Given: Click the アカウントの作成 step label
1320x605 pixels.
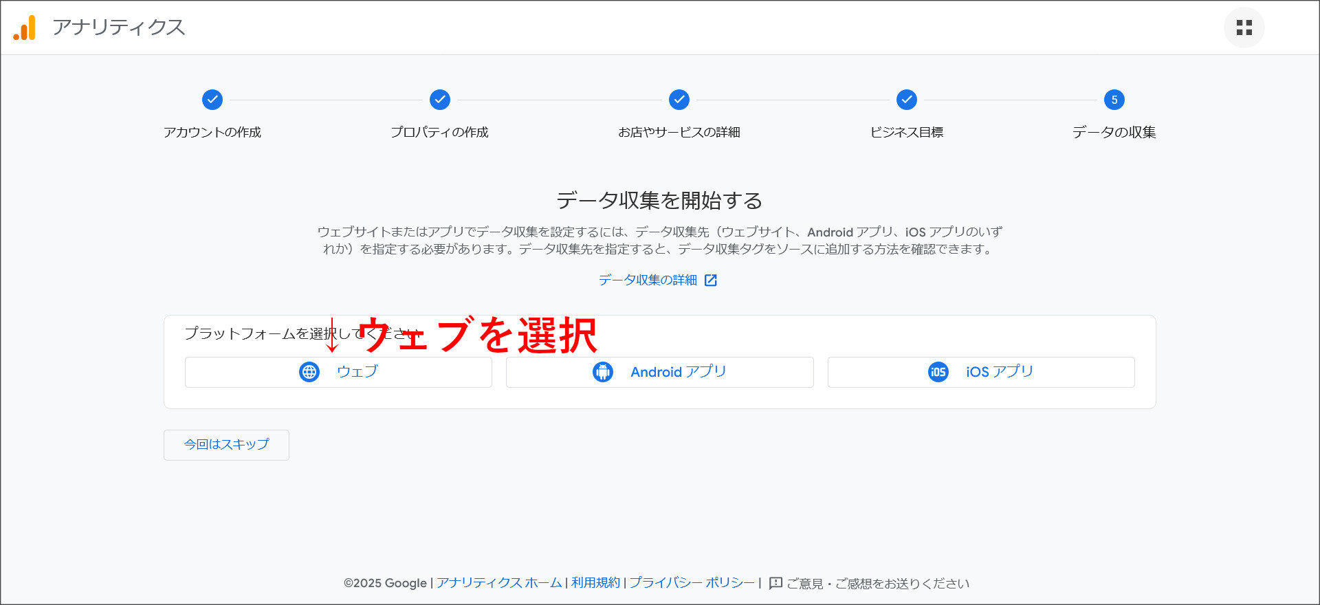Looking at the screenshot, I should point(212,132).
